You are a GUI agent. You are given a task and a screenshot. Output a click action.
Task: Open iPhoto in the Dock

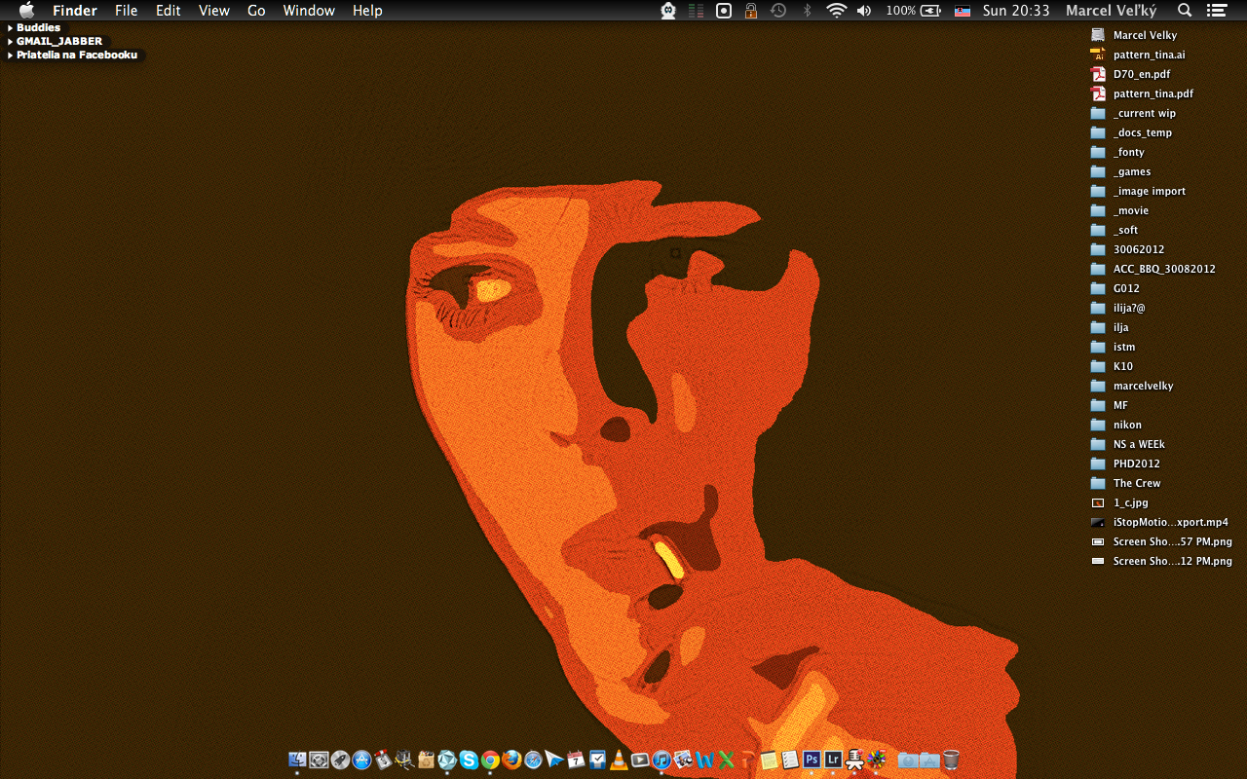[683, 760]
